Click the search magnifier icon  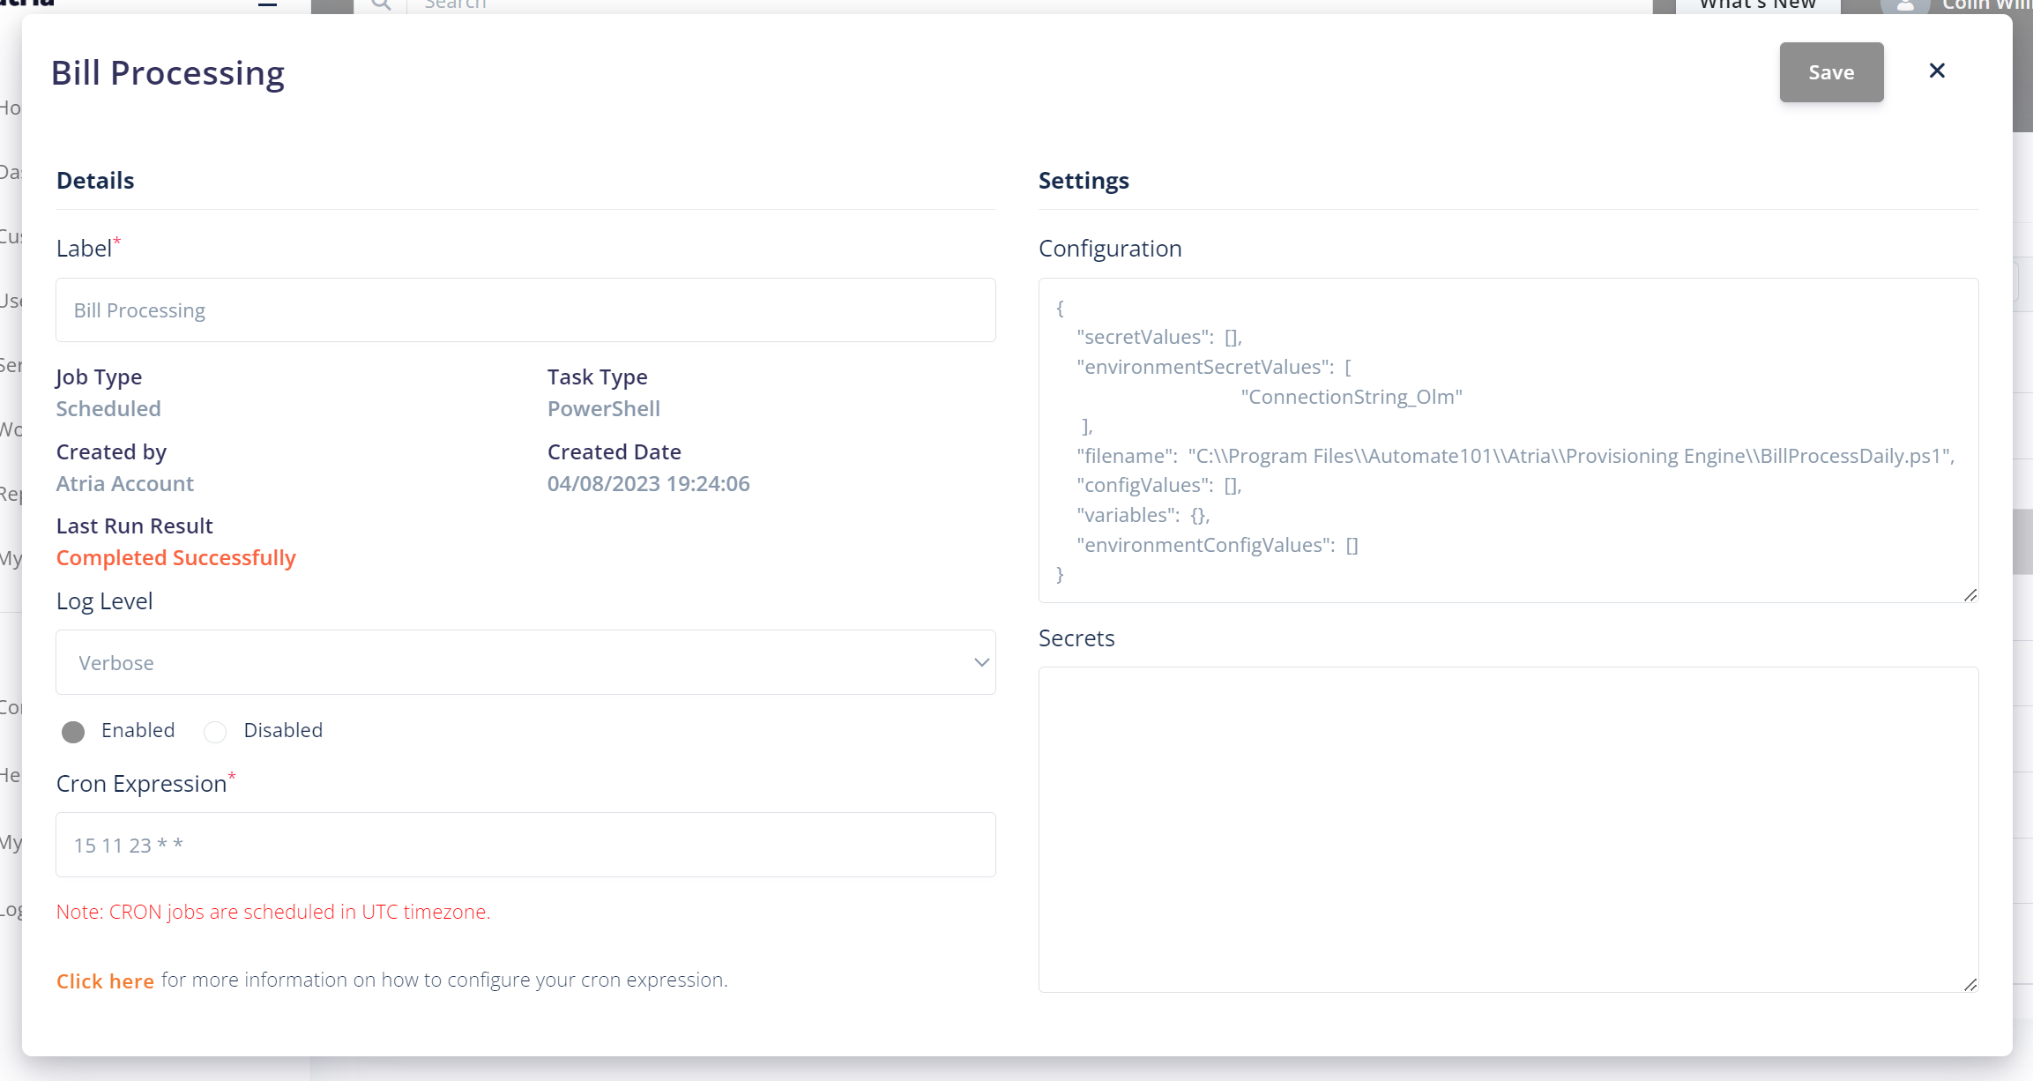pos(381,5)
